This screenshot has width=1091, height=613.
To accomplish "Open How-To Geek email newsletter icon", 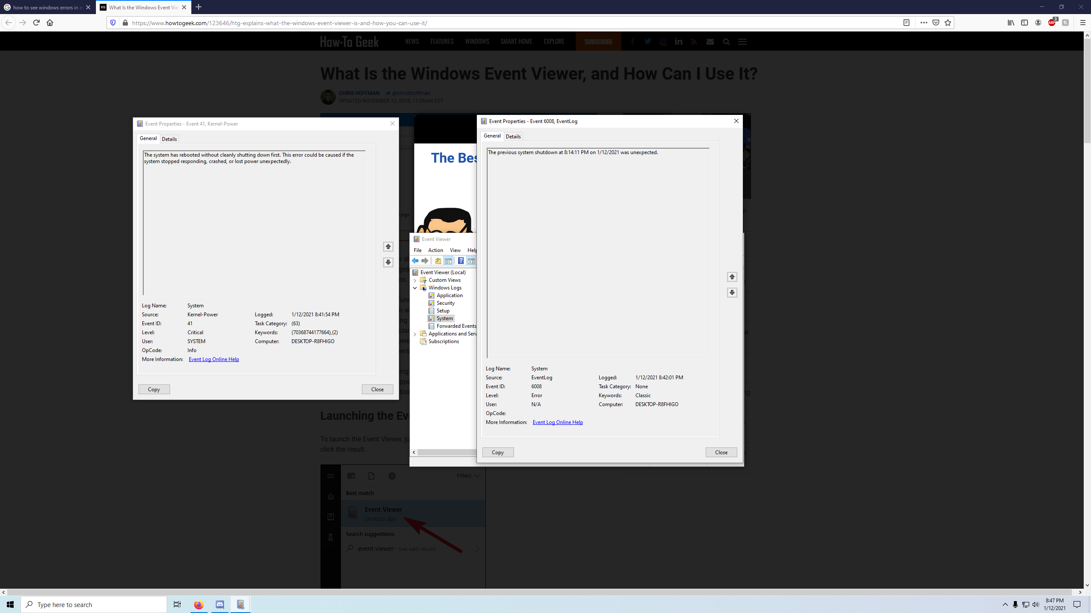I will tap(710, 41).
